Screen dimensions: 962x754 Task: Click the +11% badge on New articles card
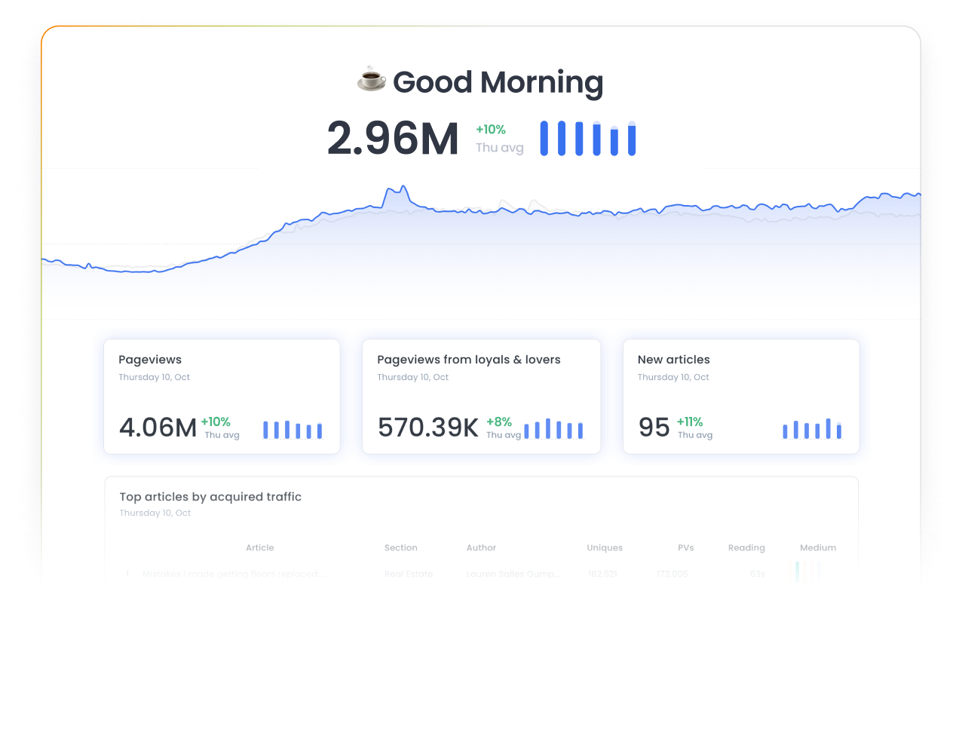click(690, 422)
